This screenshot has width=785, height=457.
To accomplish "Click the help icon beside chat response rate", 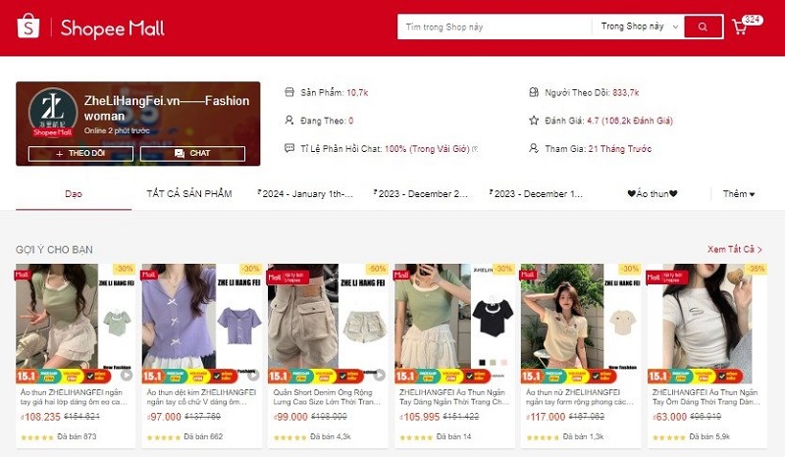I will (476, 149).
